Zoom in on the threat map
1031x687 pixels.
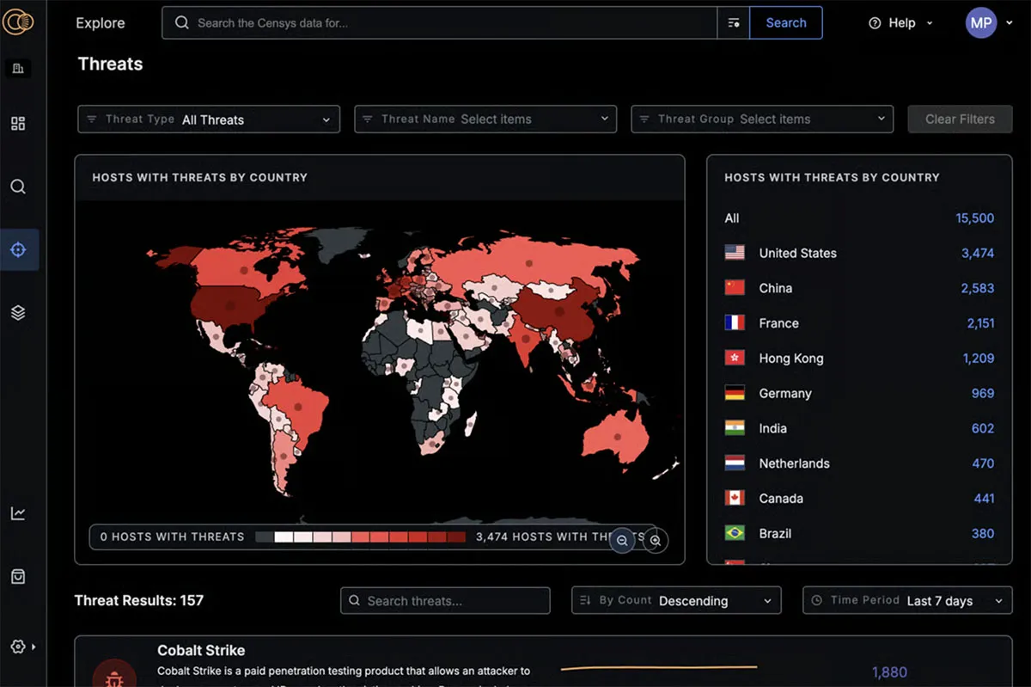(x=656, y=540)
